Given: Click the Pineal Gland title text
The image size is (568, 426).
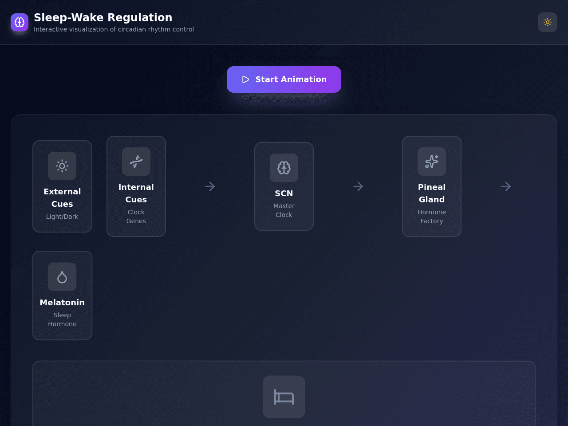Looking at the screenshot, I should (432, 193).
